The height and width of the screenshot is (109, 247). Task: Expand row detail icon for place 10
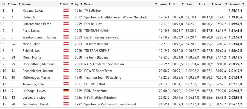(1, 71)
